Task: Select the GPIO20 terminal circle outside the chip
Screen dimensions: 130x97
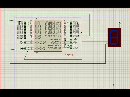Action: pyautogui.click(x=25, y=34)
